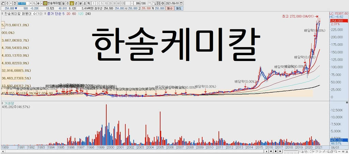Open the calendar date picker icon

pos(181,3)
